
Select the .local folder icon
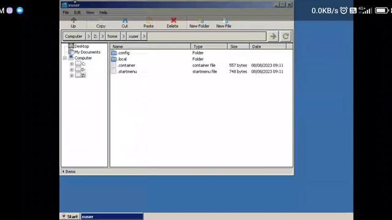(x=114, y=59)
